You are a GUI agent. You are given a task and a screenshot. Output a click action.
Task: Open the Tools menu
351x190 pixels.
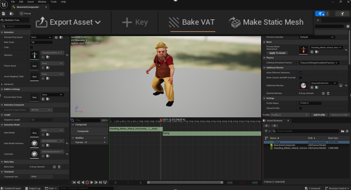click(x=53, y=2)
